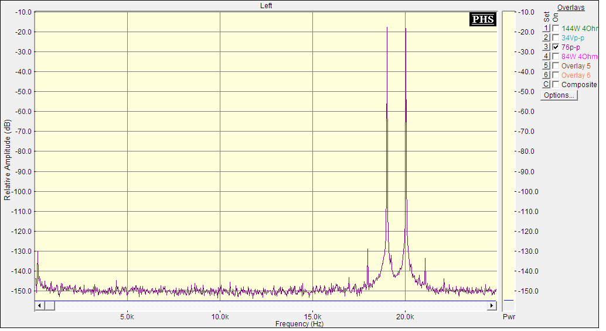Screen dimensions: 606x331
Task: Uncheck the 76p-p overlay checkbox
Action: 556,47
